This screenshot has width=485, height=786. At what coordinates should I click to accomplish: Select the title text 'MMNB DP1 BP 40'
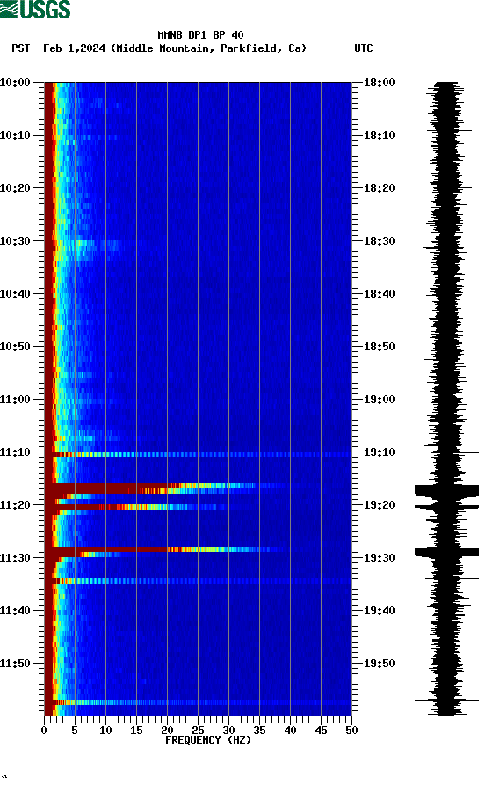(x=200, y=35)
